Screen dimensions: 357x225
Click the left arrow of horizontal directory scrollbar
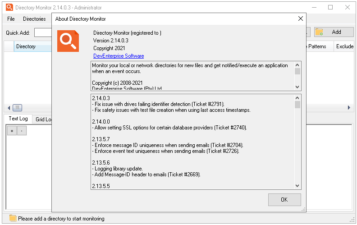pos(8,108)
